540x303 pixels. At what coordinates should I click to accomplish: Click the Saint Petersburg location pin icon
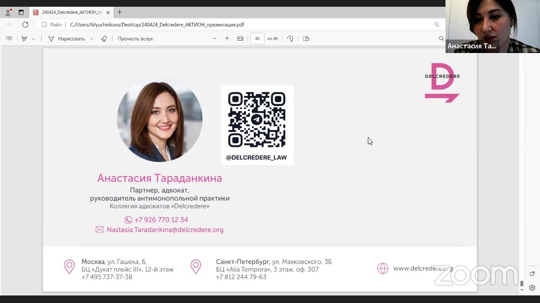pyautogui.click(x=195, y=267)
